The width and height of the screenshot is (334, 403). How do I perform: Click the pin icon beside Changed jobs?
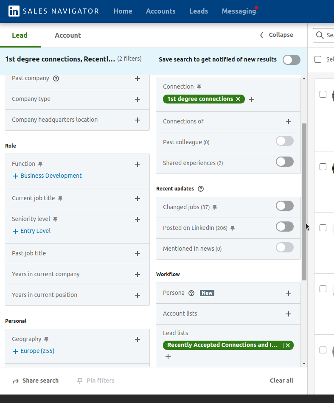[215, 207]
